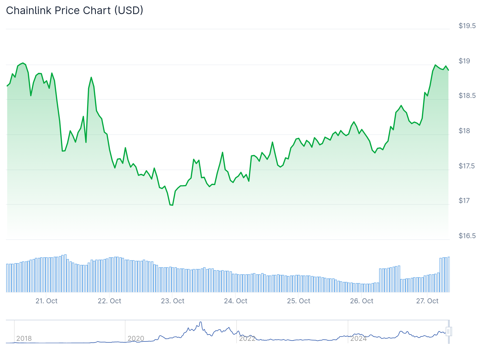This screenshot has width=482, height=352.
Task: Click the Chainlink Price Chart (USD) title
Action: click(x=75, y=11)
